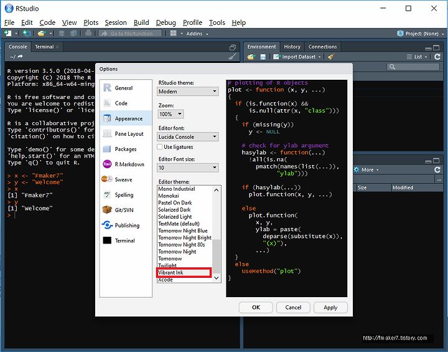
Task: Select Pastel On Dark theme
Action: (185, 202)
